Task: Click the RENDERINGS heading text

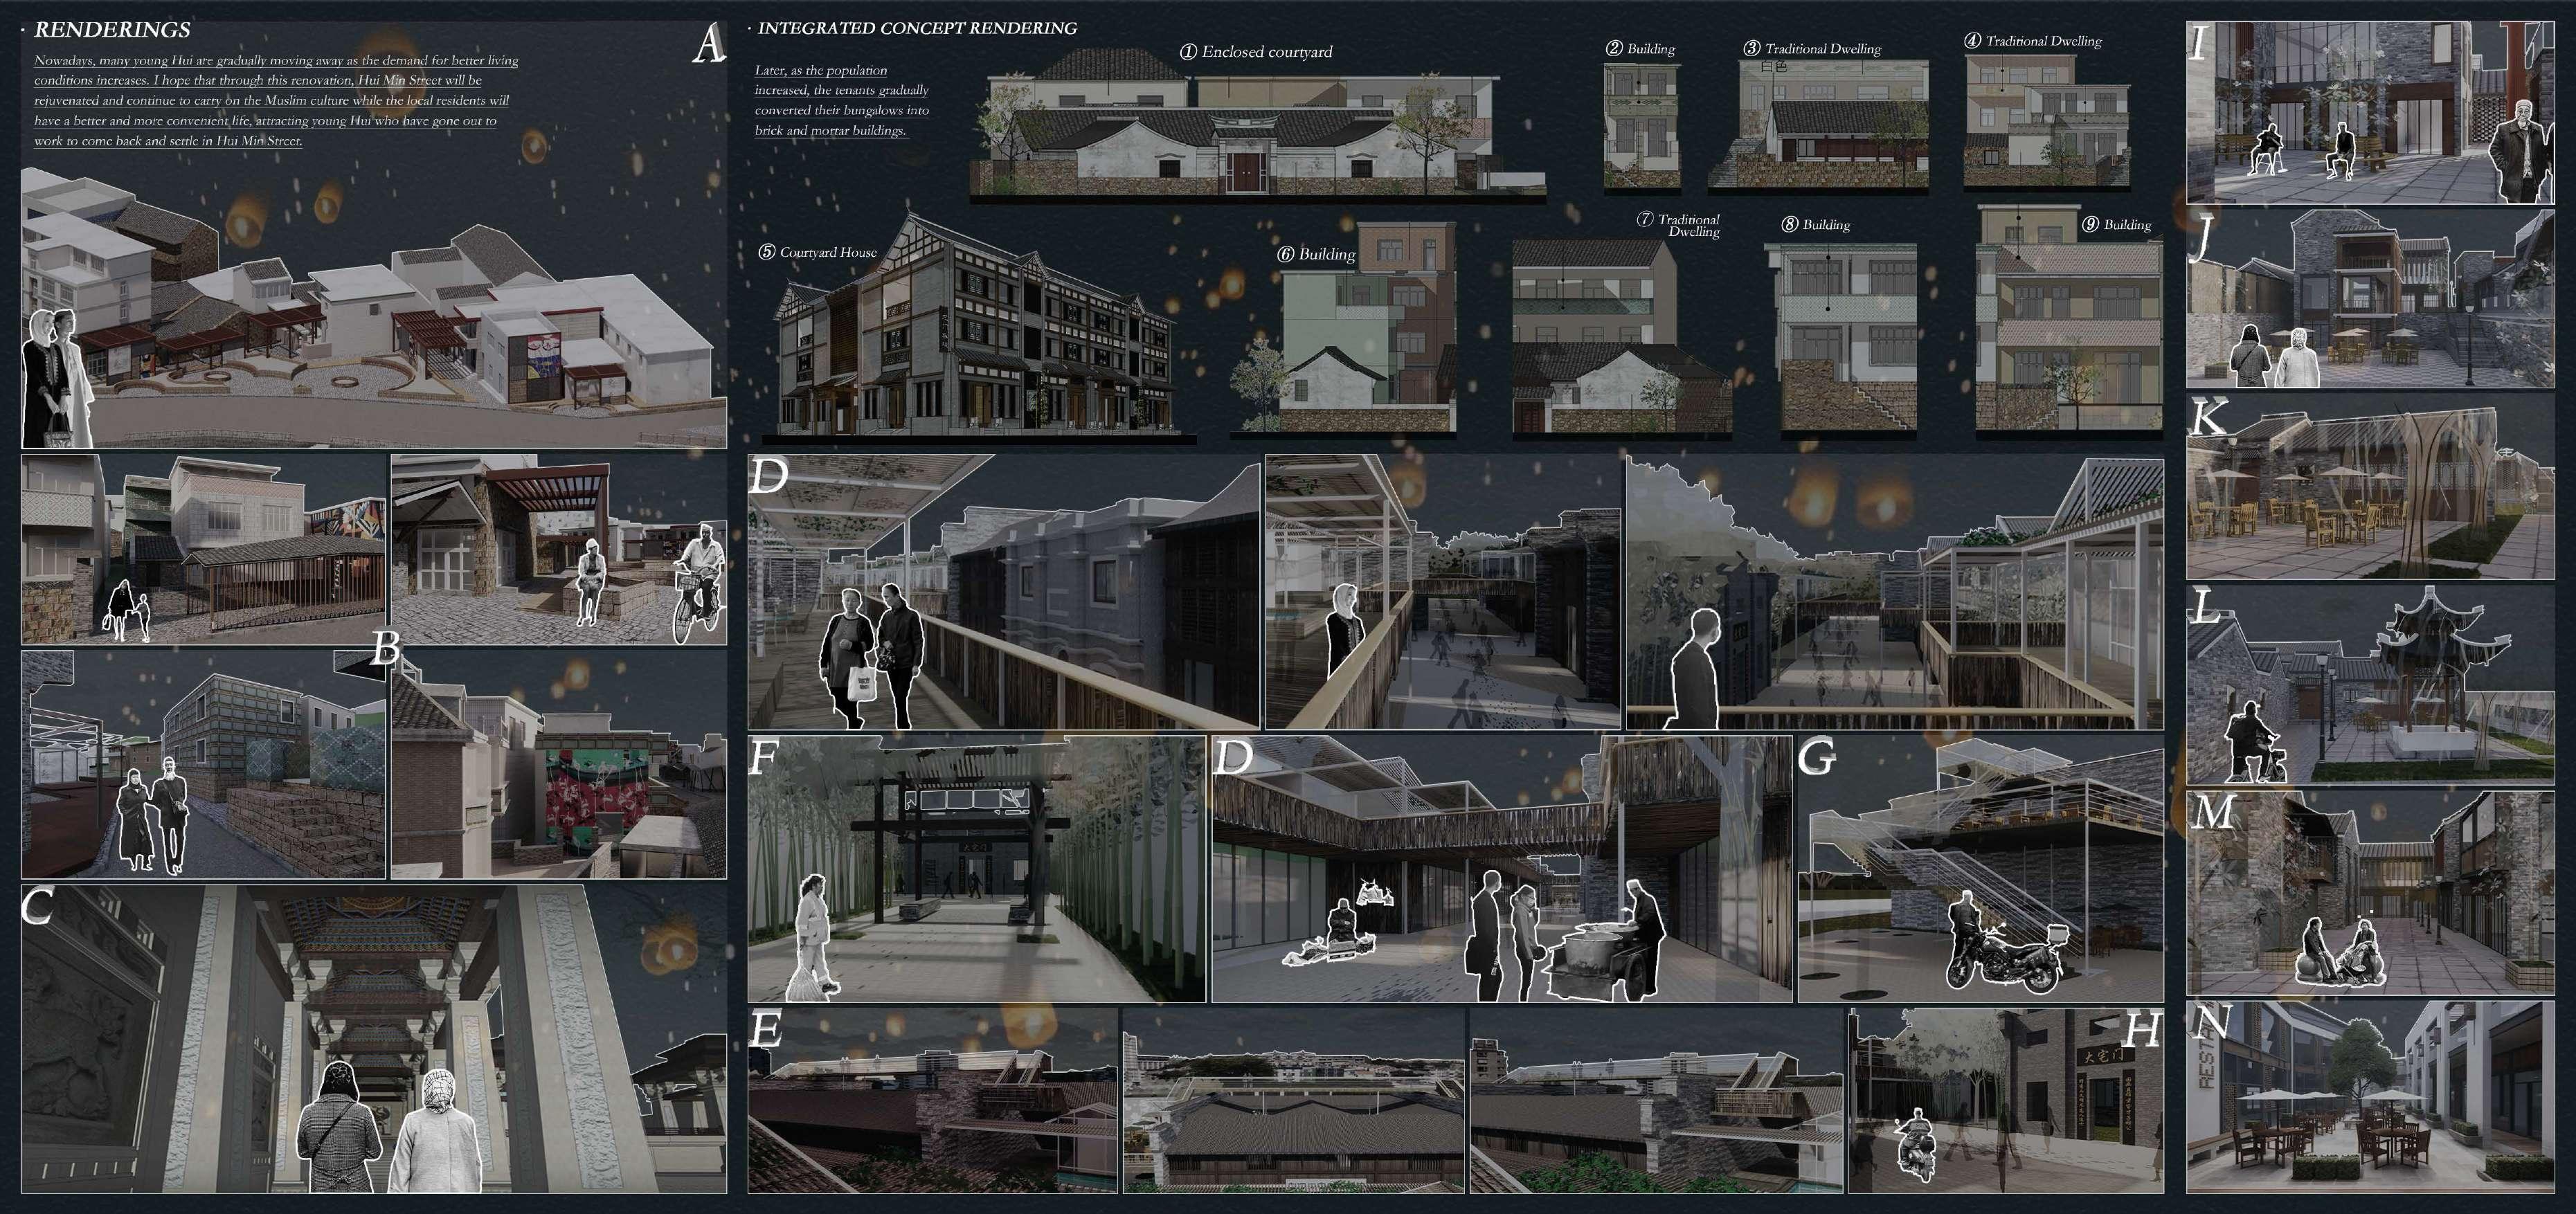Action: click(x=112, y=30)
